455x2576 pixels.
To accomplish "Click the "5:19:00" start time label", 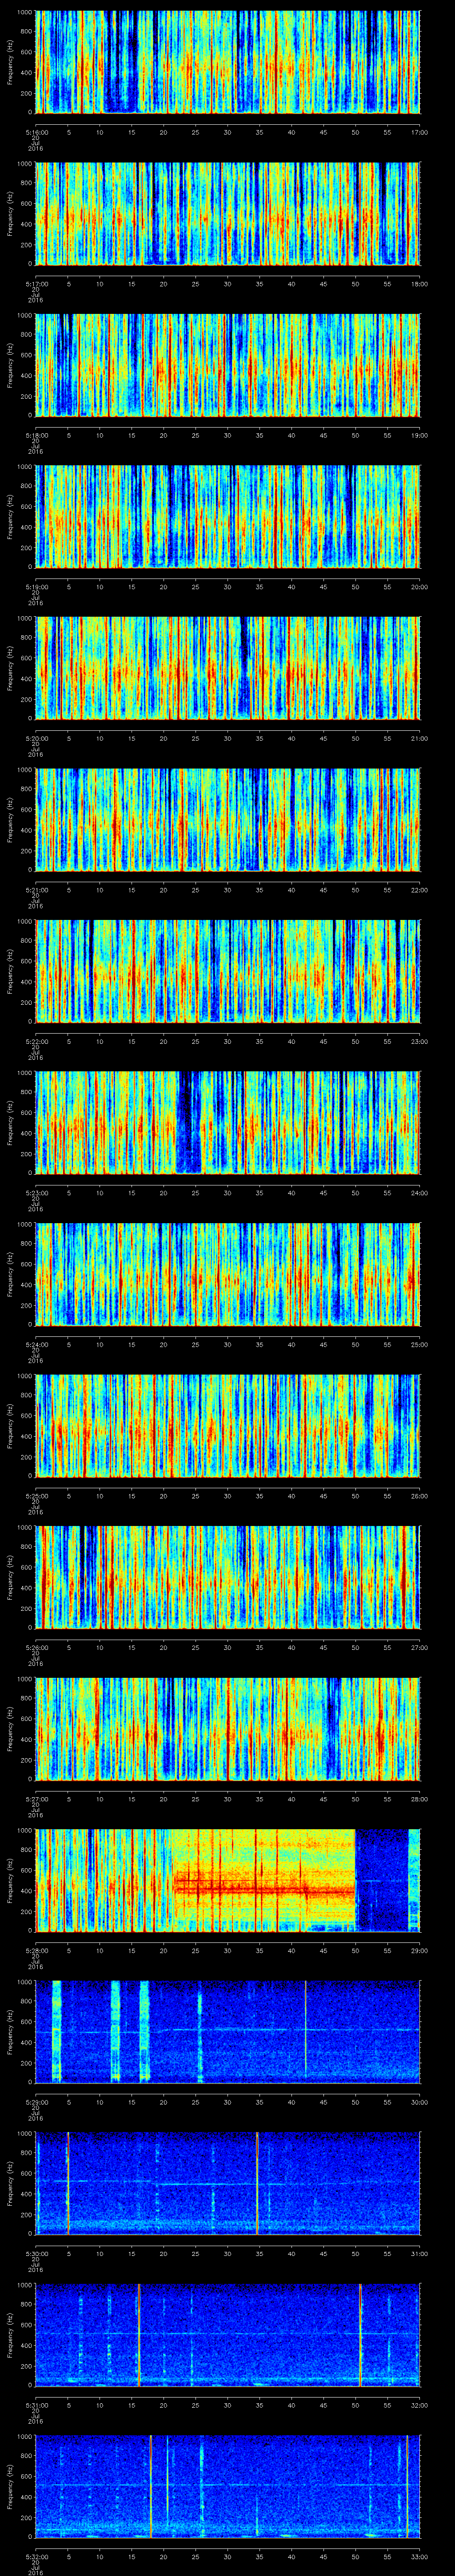I will [x=36, y=586].
